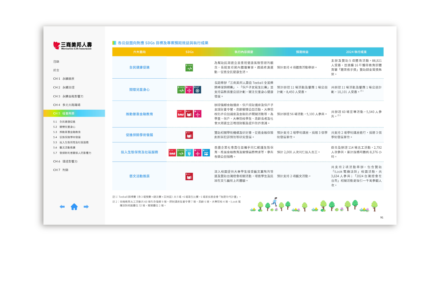Jump to section 5.7 in sidebar
Image resolution: width=440 pixels, height=300 pixels.
(x=72, y=153)
